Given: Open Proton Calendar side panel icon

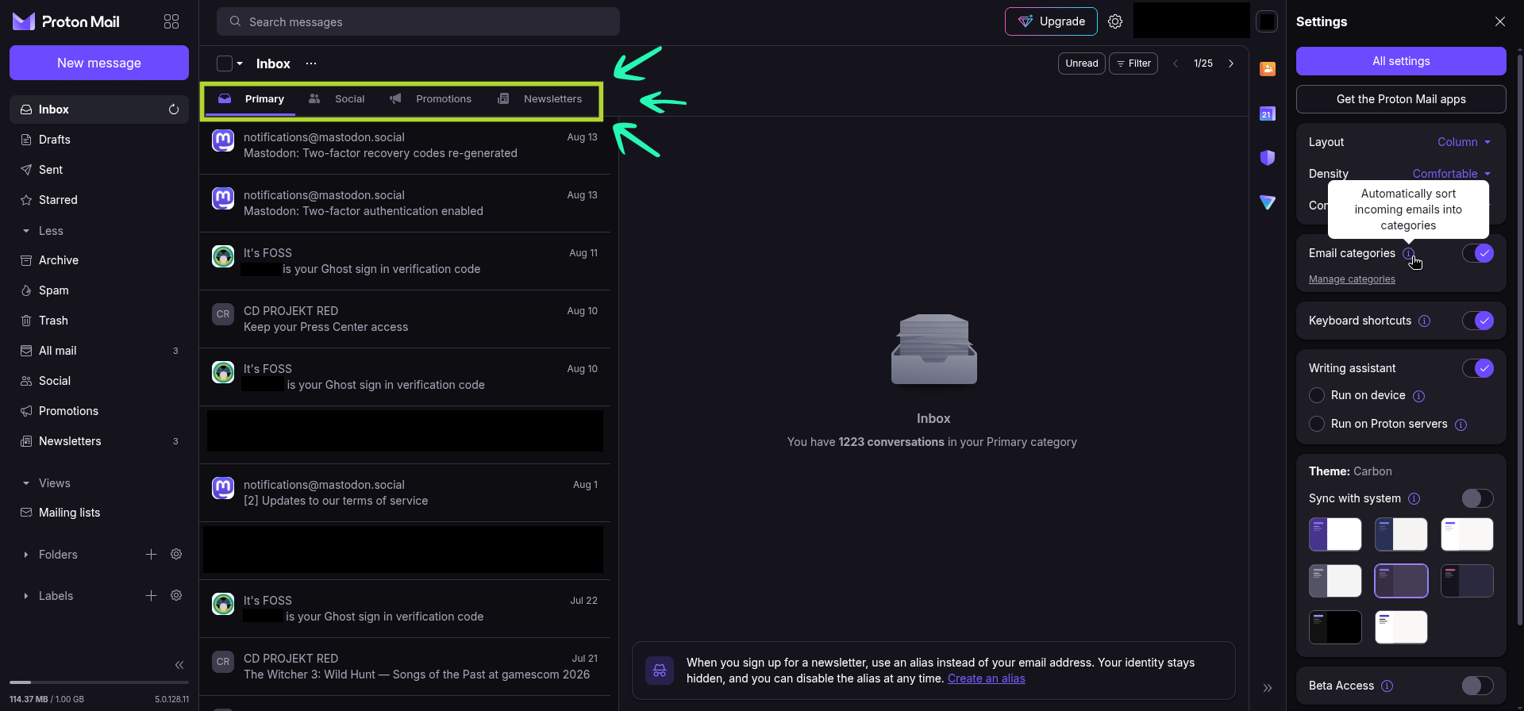Looking at the screenshot, I should (1268, 113).
